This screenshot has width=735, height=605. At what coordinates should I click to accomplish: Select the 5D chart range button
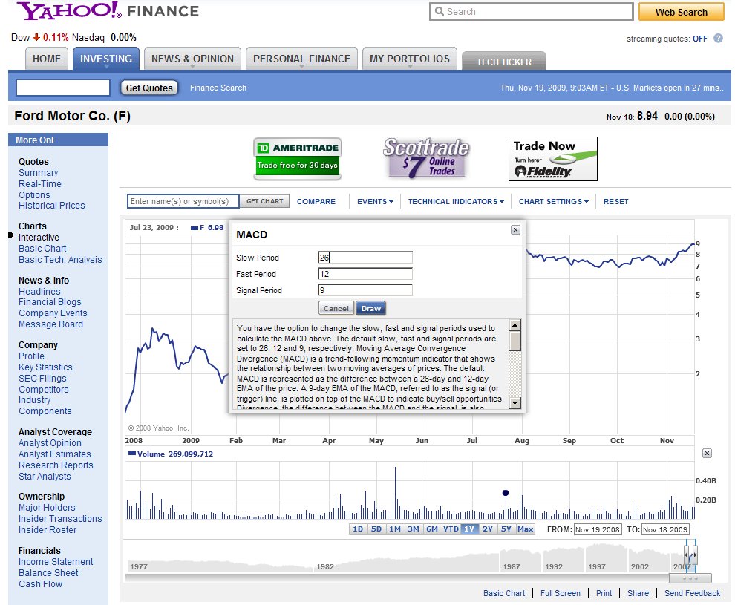[x=376, y=529]
